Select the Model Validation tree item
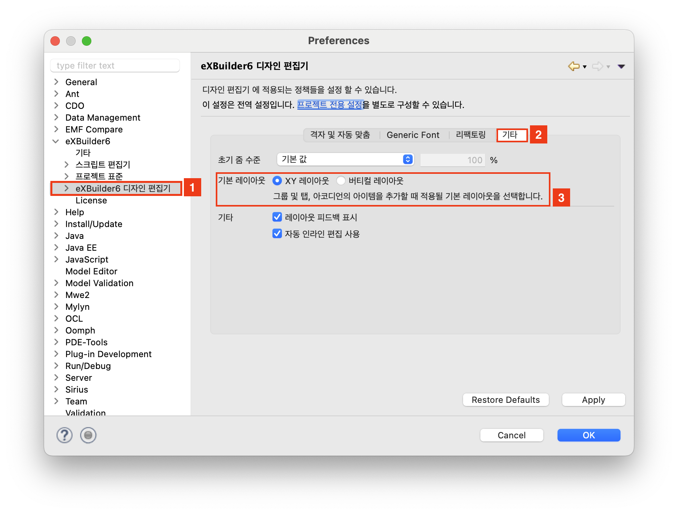 point(99,283)
